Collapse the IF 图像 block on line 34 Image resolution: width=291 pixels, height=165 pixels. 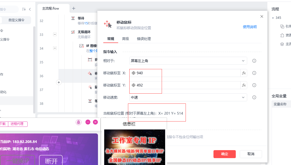point(55,48)
